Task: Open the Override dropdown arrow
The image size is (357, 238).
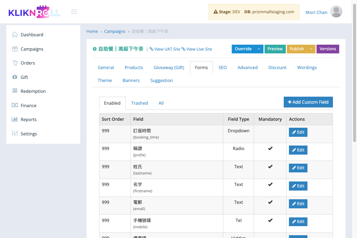Action: (x=259, y=49)
